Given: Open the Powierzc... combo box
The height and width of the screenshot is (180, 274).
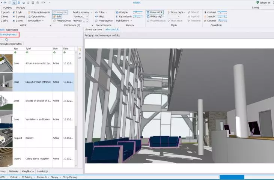Looking at the screenshot, I should click(81, 16).
